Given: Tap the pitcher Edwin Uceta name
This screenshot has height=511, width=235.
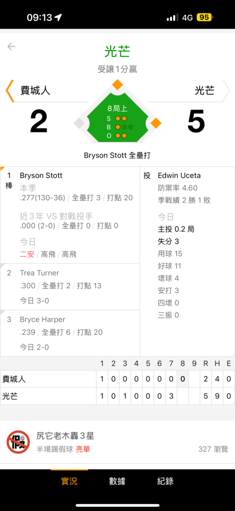Looking at the screenshot, I should point(179,176).
